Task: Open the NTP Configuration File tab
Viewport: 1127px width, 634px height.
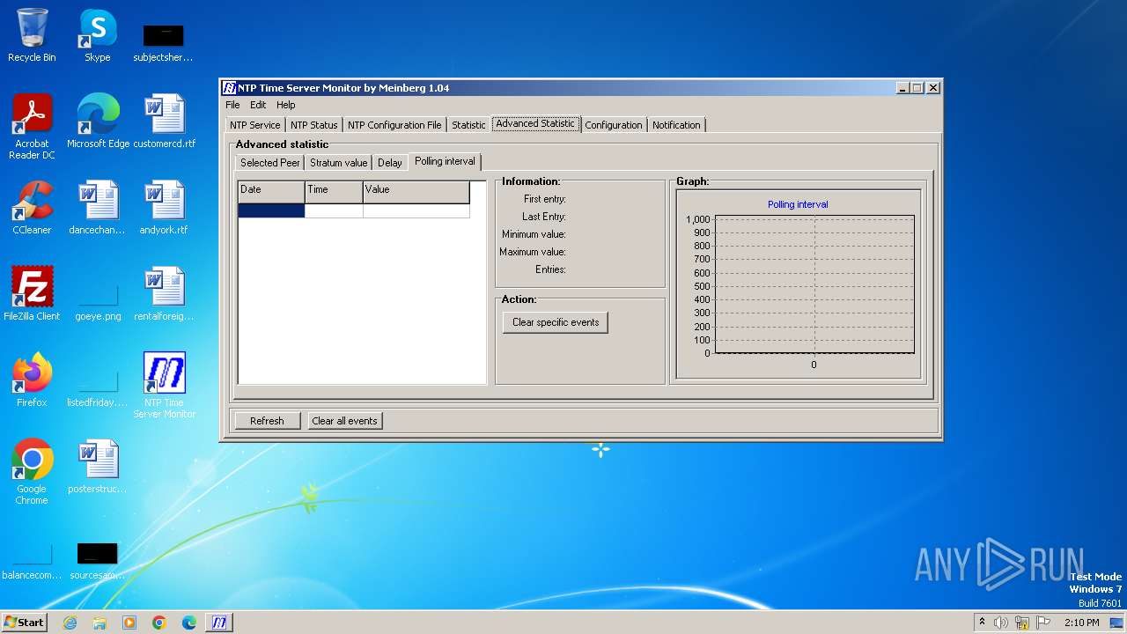Action: (x=394, y=125)
